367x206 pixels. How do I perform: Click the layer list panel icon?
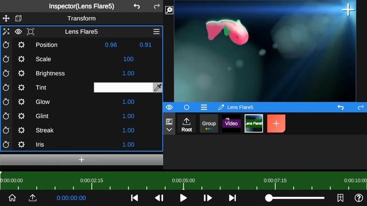[x=169, y=121]
